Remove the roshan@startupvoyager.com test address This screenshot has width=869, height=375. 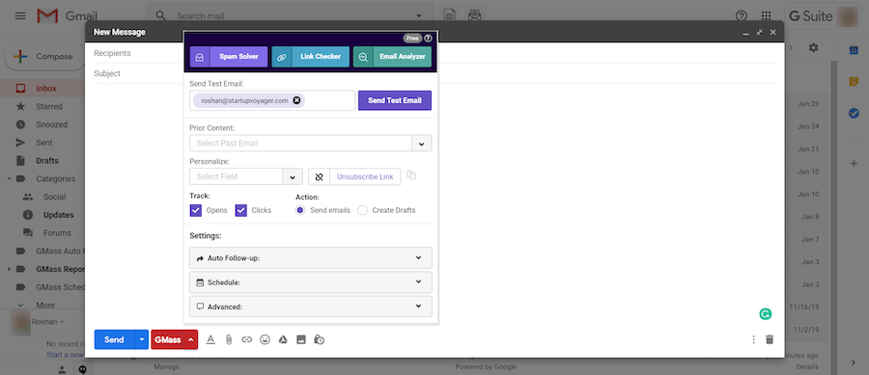click(296, 100)
